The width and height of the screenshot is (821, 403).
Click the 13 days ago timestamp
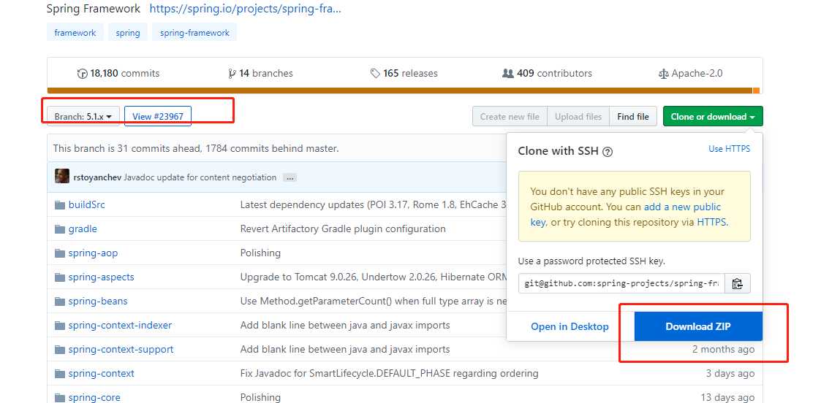pyautogui.click(x=728, y=397)
